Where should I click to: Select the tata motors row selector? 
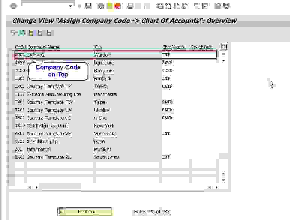pyautogui.click(x=11, y=150)
